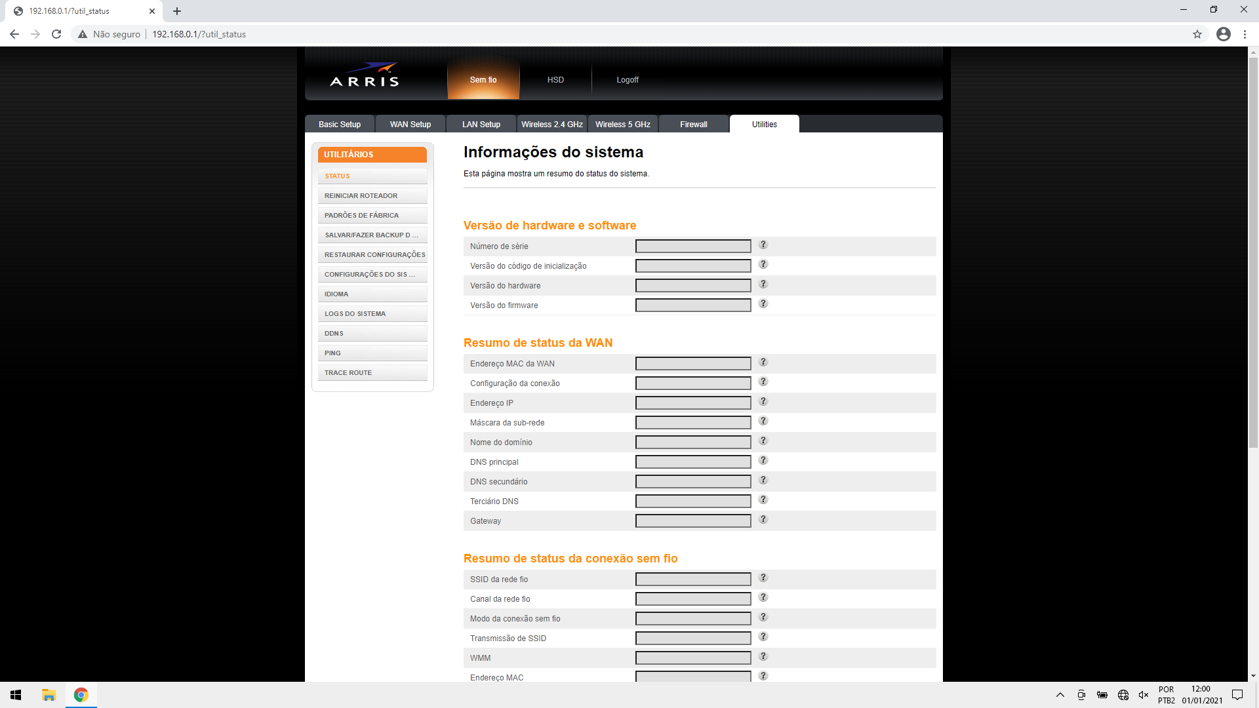
Task: Click help icon for Máscara da sub-rede
Action: pyautogui.click(x=763, y=421)
